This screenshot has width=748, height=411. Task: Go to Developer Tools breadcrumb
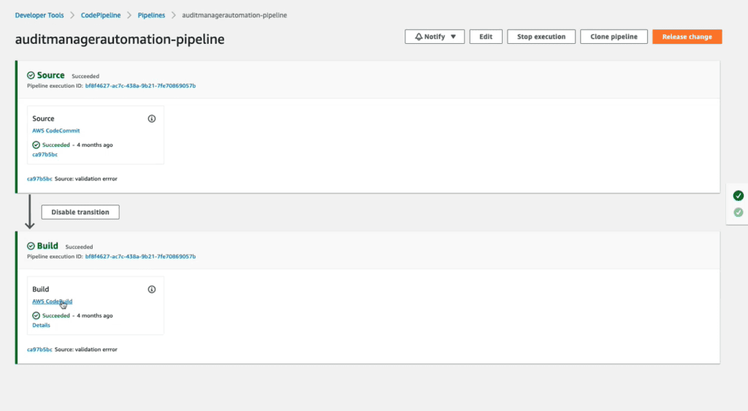point(39,15)
